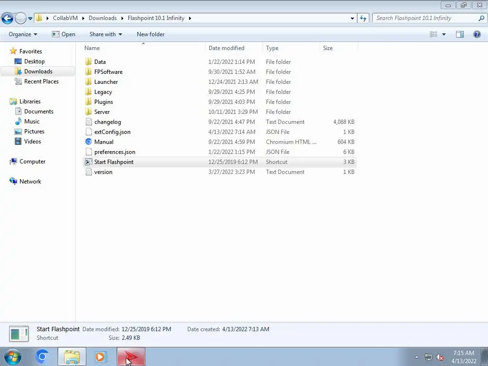Click the Refresh button beside address bar
The width and height of the screenshot is (488, 366).
pyautogui.click(x=363, y=19)
